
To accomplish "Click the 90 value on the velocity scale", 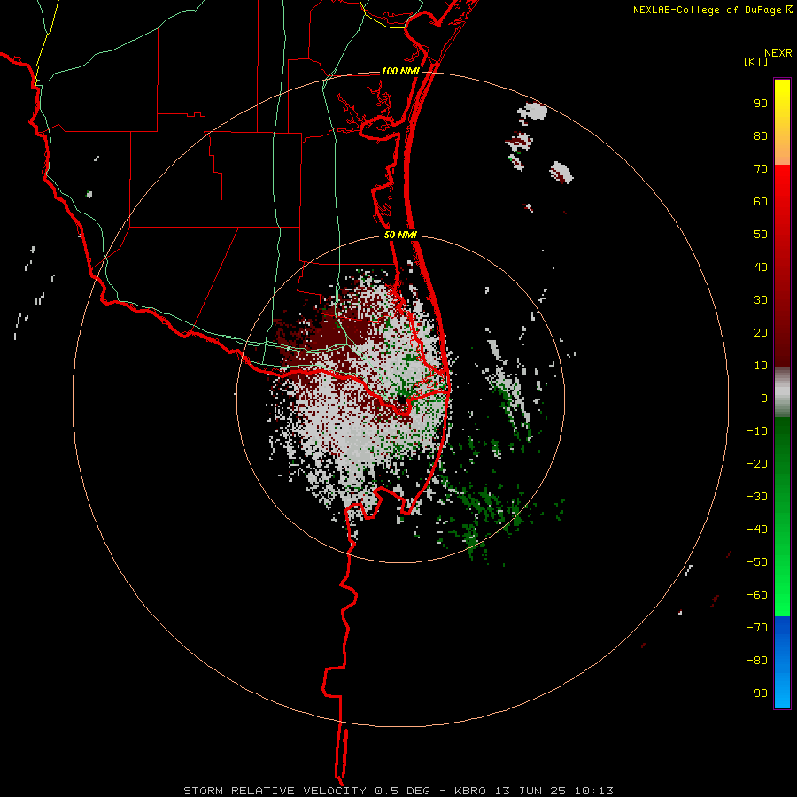I will [761, 104].
